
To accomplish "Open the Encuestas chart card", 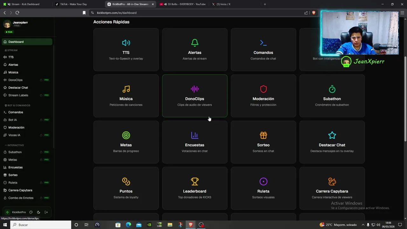I will coord(195,142).
